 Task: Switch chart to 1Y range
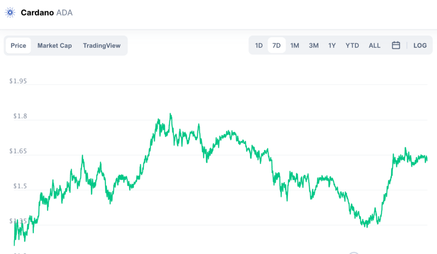click(332, 45)
